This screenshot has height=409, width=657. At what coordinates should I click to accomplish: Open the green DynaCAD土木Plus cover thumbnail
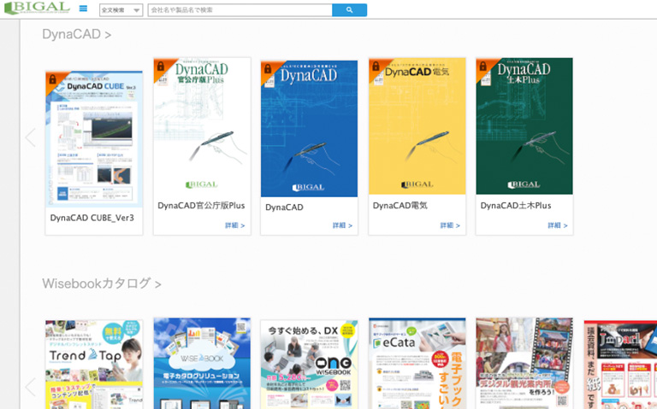click(524, 126)
